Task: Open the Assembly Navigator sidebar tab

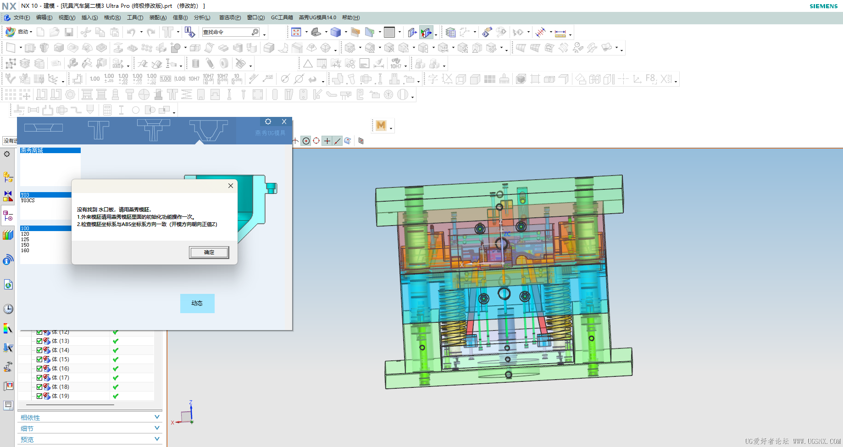Action: coord(8,177)
